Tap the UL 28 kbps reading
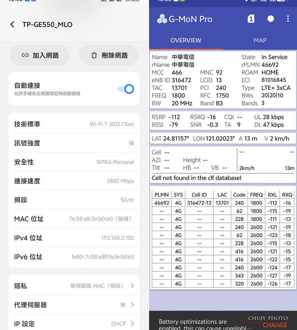Screen dimensions: 297x330 (269, 117)
